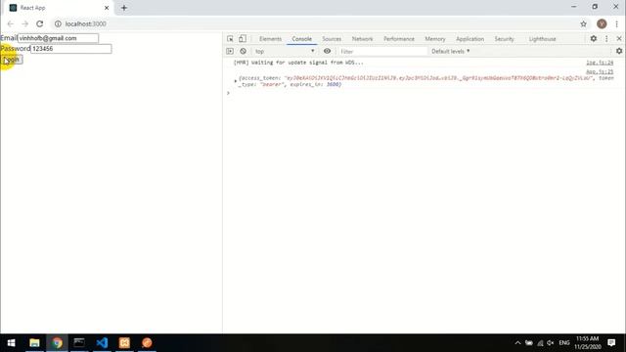This screenshot has height=352, width=626.
Task: Open Visual Studio Code from taskbar
Action: (x=102, y=343)
